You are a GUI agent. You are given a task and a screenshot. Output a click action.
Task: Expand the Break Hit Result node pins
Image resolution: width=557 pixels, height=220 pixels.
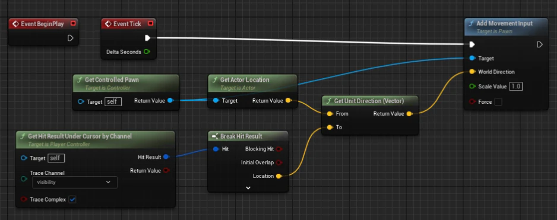(248, 188)
